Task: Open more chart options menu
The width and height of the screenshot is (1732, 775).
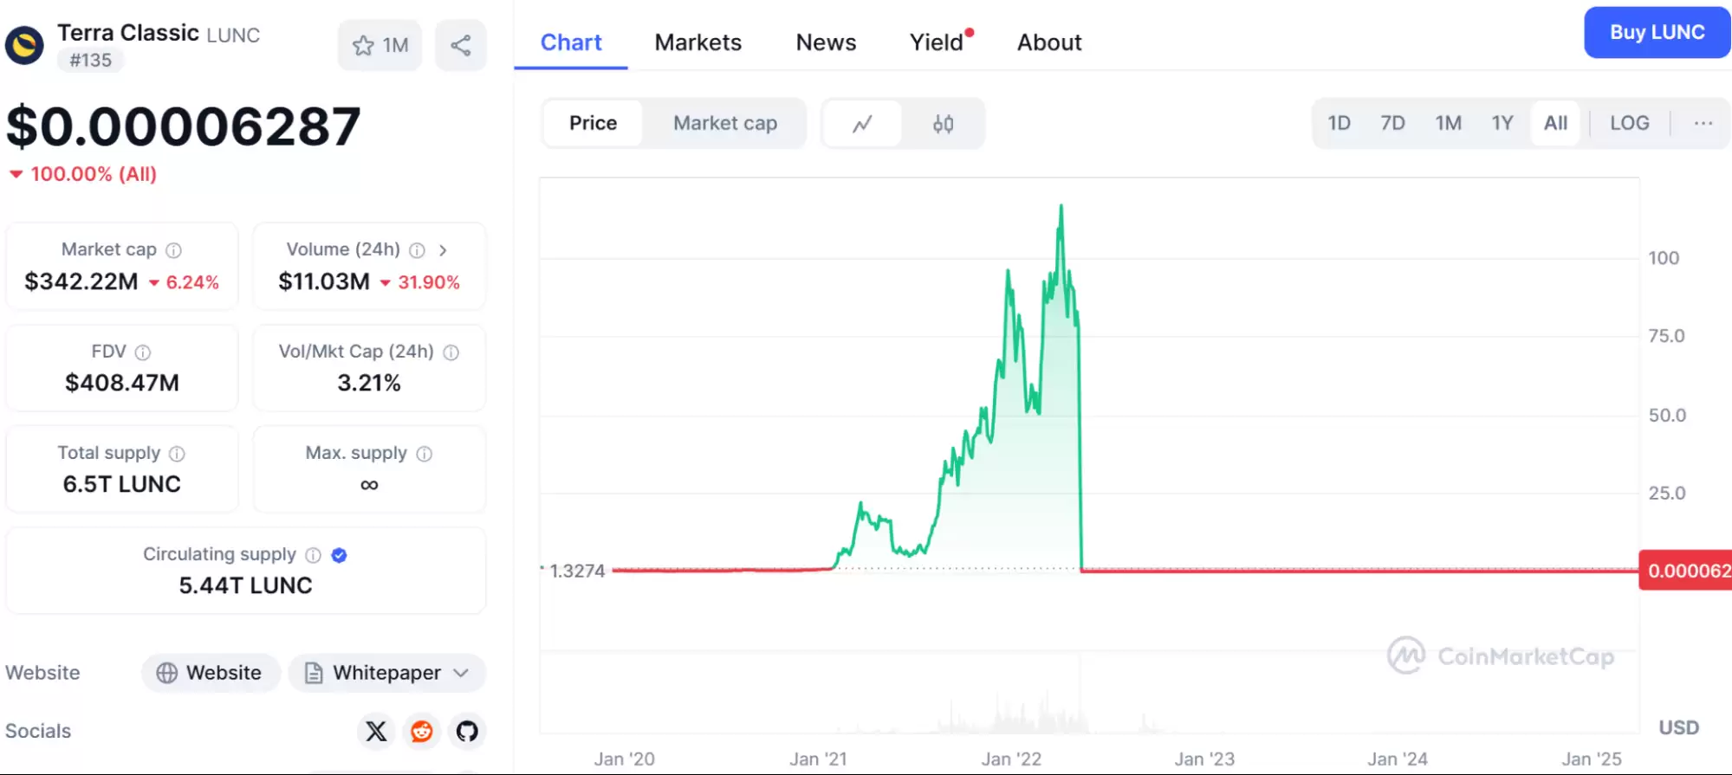Action: (1700, 123)
